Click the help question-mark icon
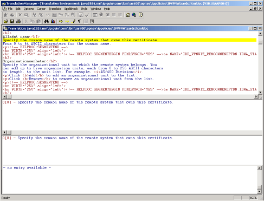The width and height of the screenshot is (264, 201). coord(141,15)
